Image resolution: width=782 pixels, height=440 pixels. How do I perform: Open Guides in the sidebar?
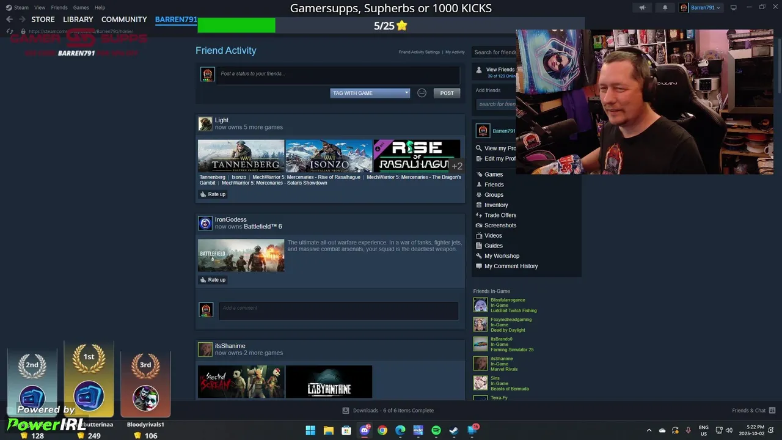(x=494, y=246)
